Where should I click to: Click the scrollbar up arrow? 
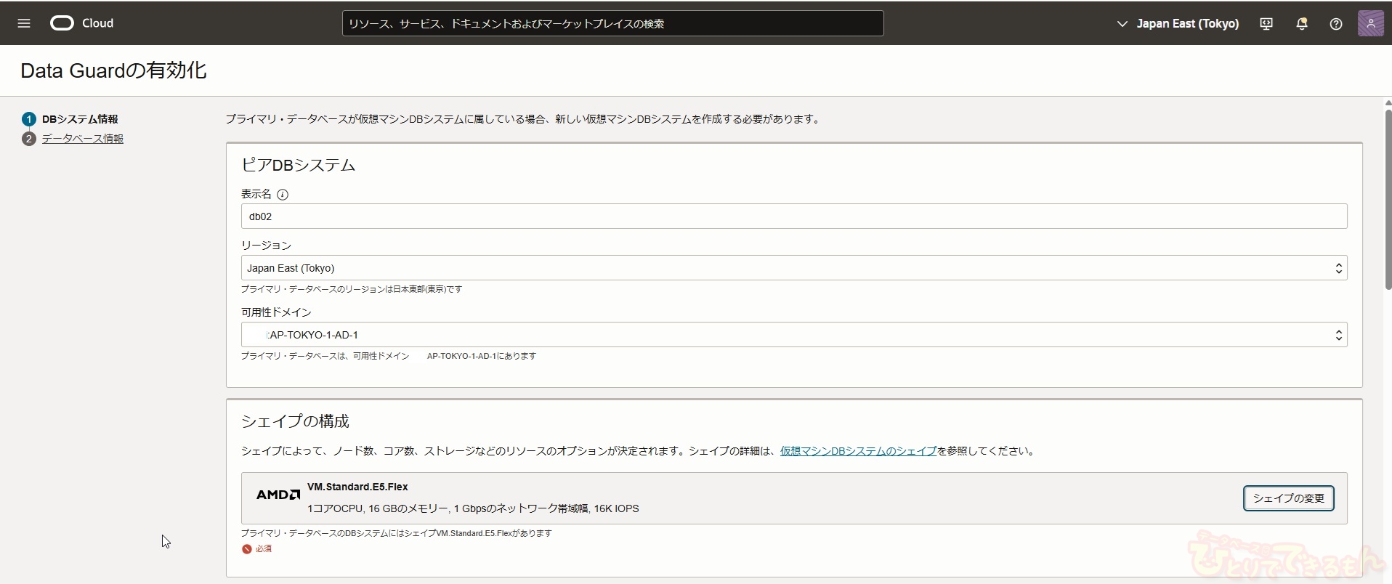(1388, 102)
